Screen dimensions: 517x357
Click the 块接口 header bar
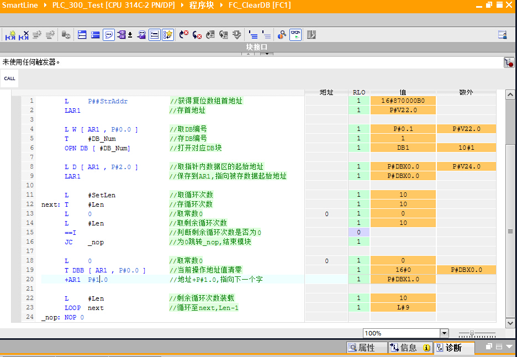(256, 47)
